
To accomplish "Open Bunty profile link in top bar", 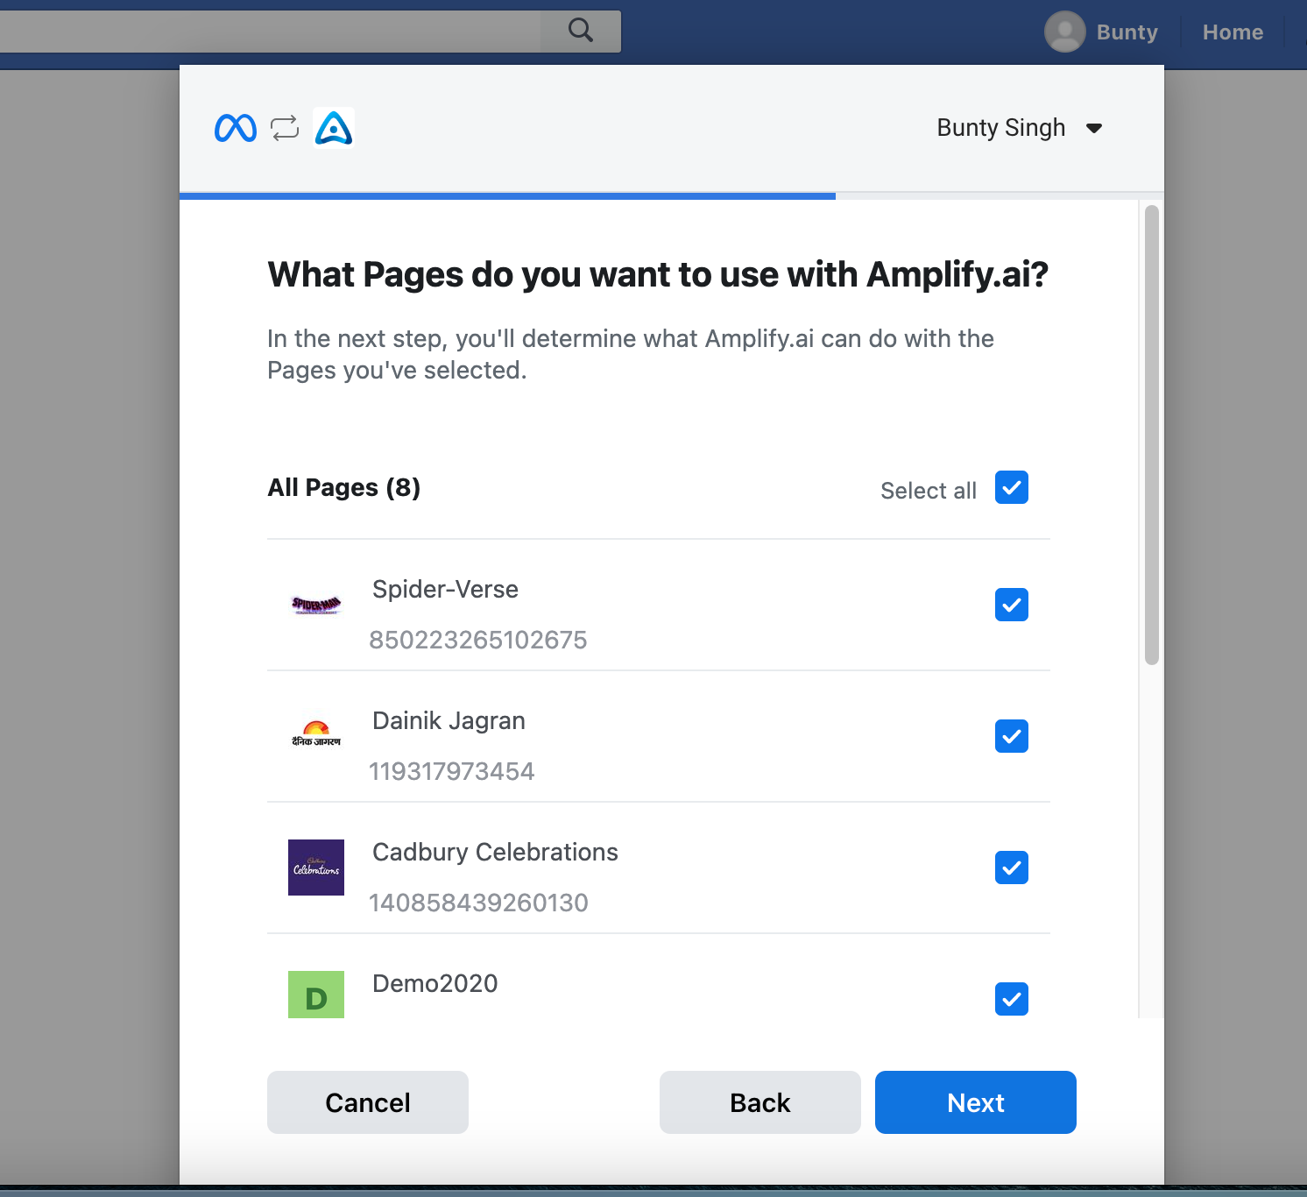I will point(1127,32).
